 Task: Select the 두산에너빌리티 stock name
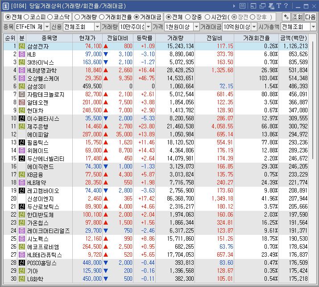[x=46, y=159]
